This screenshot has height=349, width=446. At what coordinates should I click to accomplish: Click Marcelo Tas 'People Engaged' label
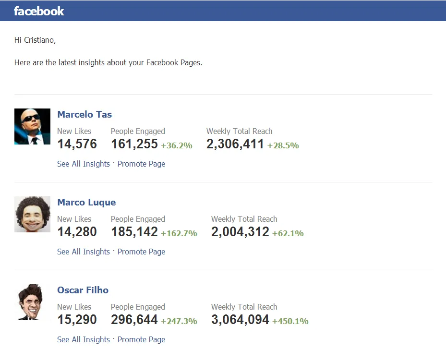click(x=138, y=131)
